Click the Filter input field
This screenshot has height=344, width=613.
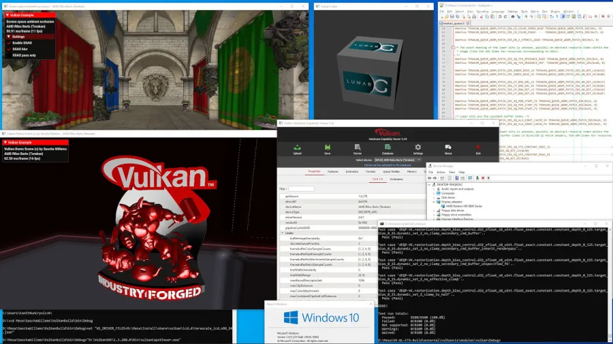point(301,188)
